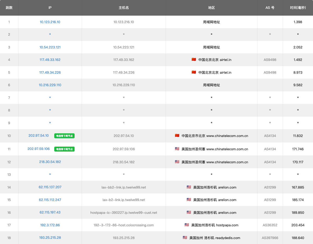Click the green backbone badge beside 202.97.59.106

64,149
